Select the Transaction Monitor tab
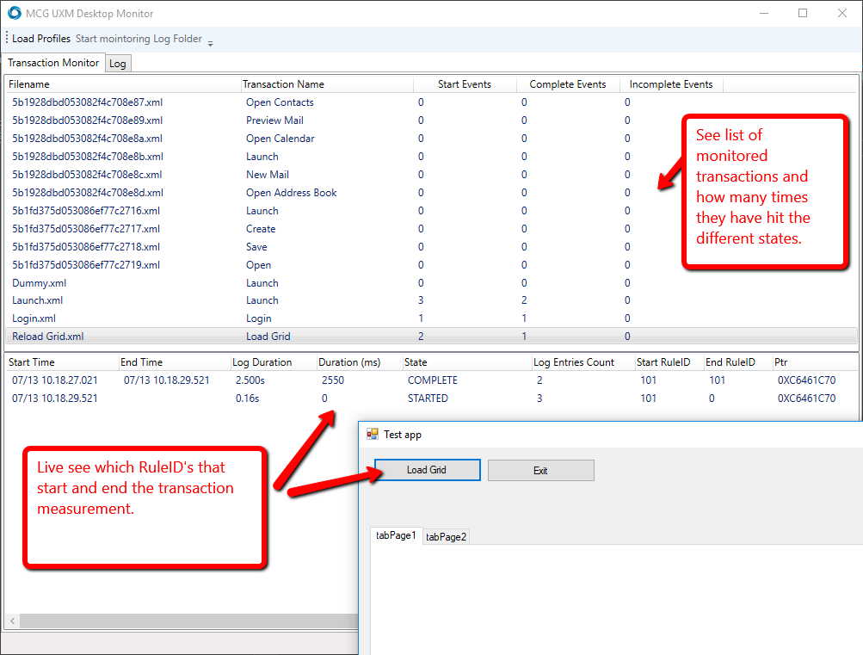The image size is (863, 655). coord(53,63)
